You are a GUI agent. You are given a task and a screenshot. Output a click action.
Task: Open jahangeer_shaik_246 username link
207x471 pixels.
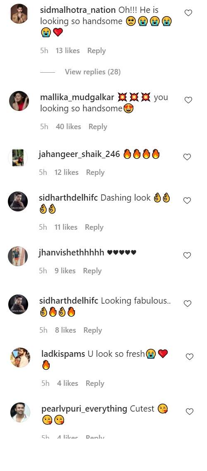click(x=79, y=155)
